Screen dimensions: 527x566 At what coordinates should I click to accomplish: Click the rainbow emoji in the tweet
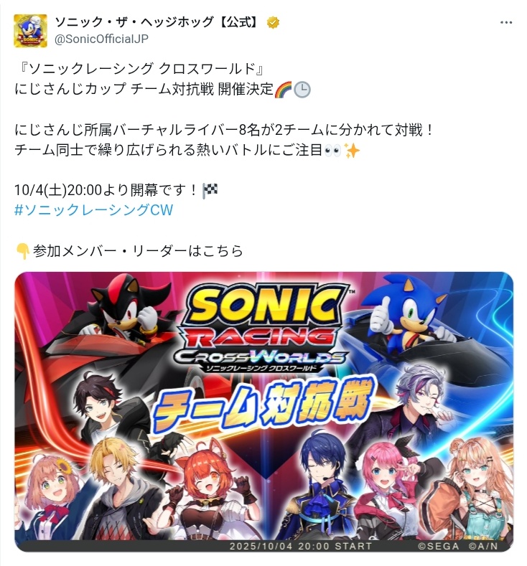pos(284,90)
